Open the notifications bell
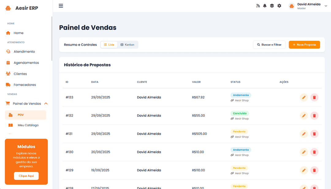Viewport: 331px width, 189px height. 265,6
